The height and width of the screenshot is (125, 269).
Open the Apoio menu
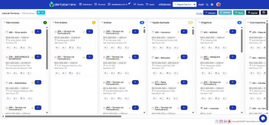pyautogui.click(x=150, y=4)
